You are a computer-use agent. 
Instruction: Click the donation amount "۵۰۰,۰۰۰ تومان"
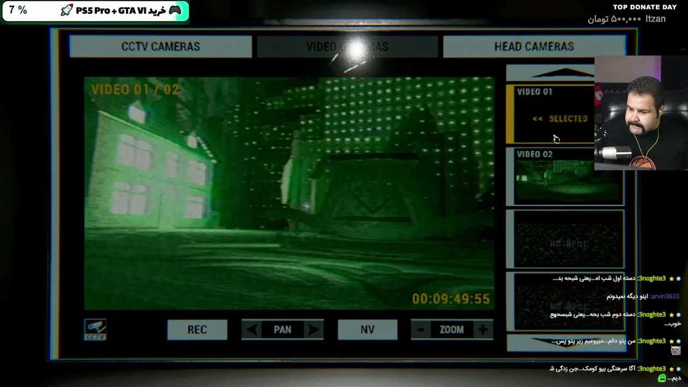pyautogui.click(x=614, y=19)
